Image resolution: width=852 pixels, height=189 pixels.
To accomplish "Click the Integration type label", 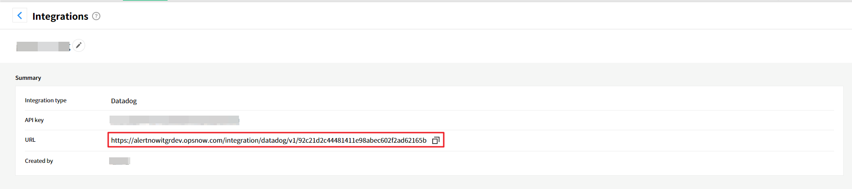I will 46,100.
